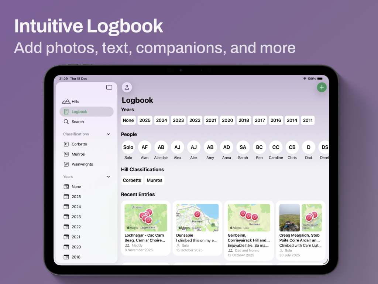Click the green plus add entry button
This screenshot has height=284, width=378.
pos(322,87)
